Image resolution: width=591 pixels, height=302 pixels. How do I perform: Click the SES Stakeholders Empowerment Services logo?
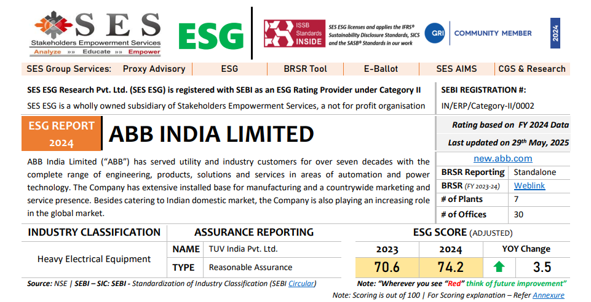point(96,34)
